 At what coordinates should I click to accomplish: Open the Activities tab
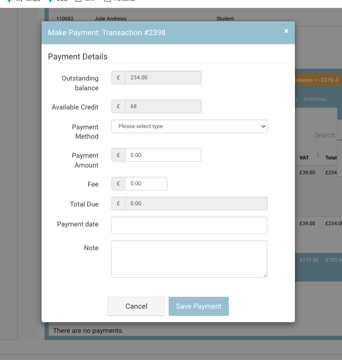coord(315,99)
